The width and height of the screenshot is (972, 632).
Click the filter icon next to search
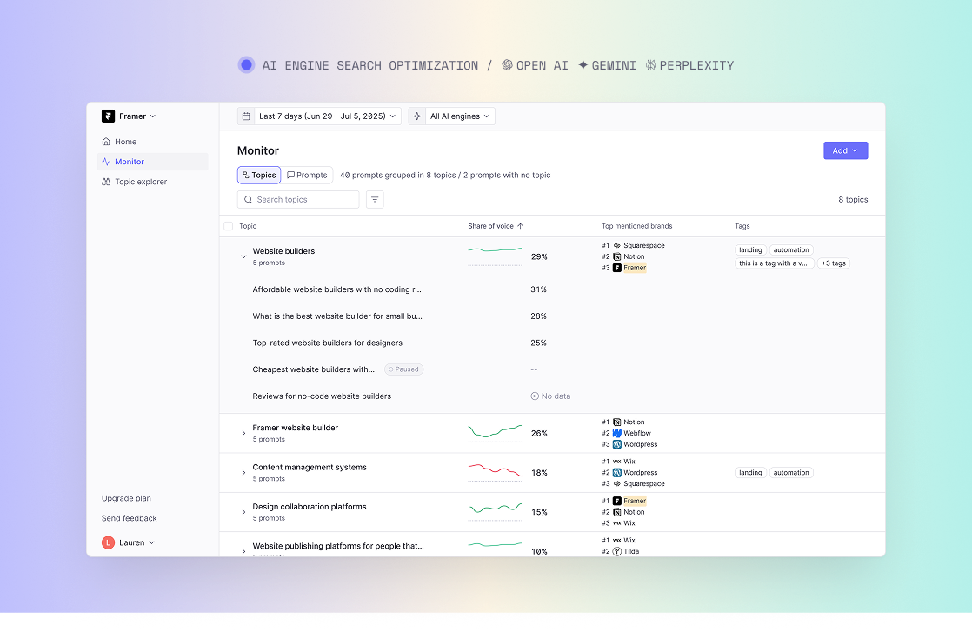pyautogui.click(x=375, y=200)
